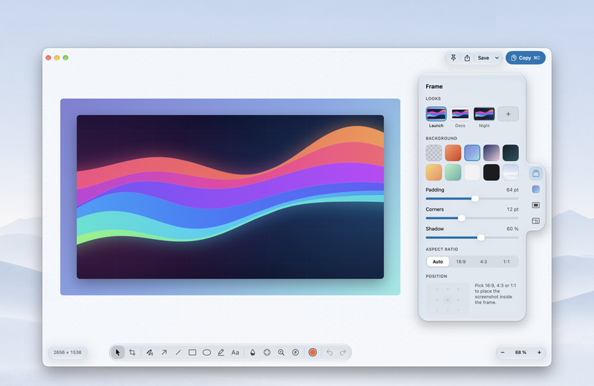Pick the circular spotlight tool
594x386 pixels.
pyautogui.click(x=267, y=353)
